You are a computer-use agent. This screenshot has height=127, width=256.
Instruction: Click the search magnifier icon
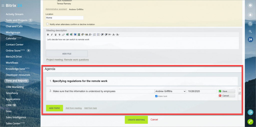pyautogui.click(x=250, y=31)
